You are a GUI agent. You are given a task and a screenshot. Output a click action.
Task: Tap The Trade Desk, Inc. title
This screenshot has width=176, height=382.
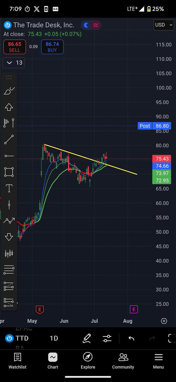pos(44,25)
